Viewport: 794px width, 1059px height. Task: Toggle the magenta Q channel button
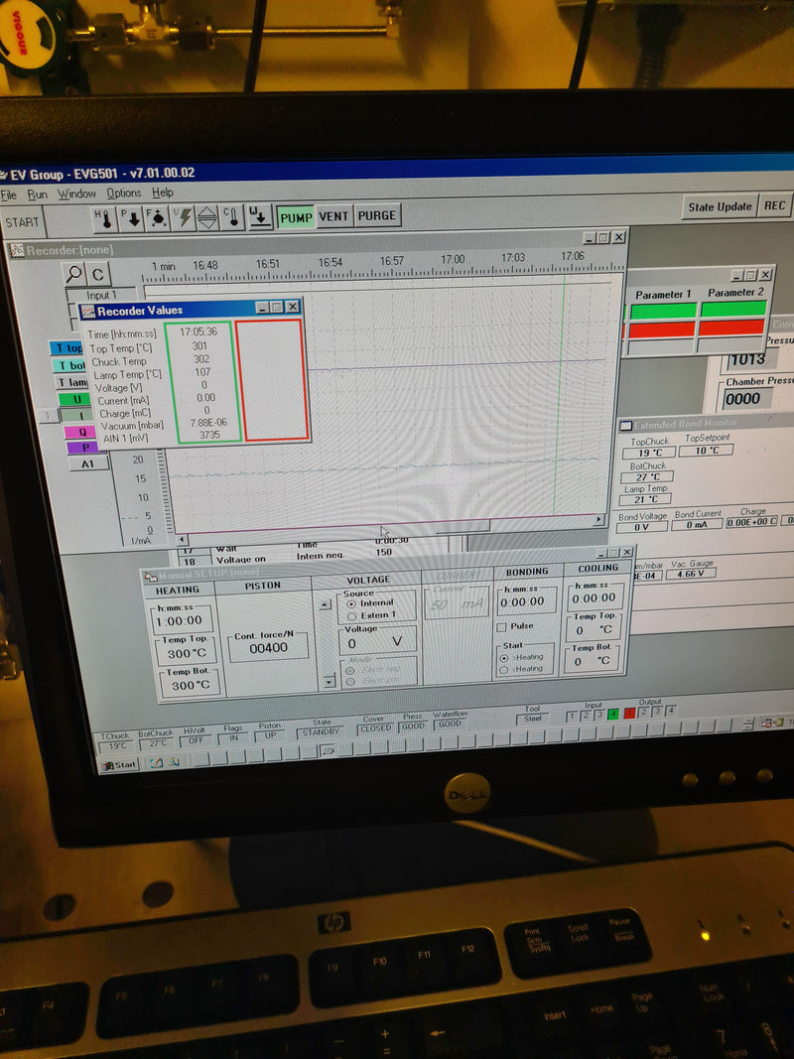[x=81, y=432]
